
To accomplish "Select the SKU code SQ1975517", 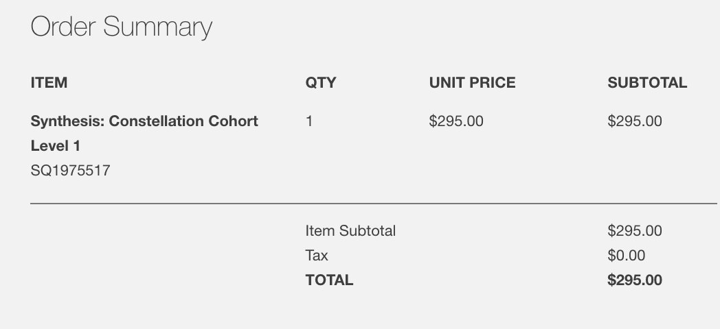I will coord(70,171).
